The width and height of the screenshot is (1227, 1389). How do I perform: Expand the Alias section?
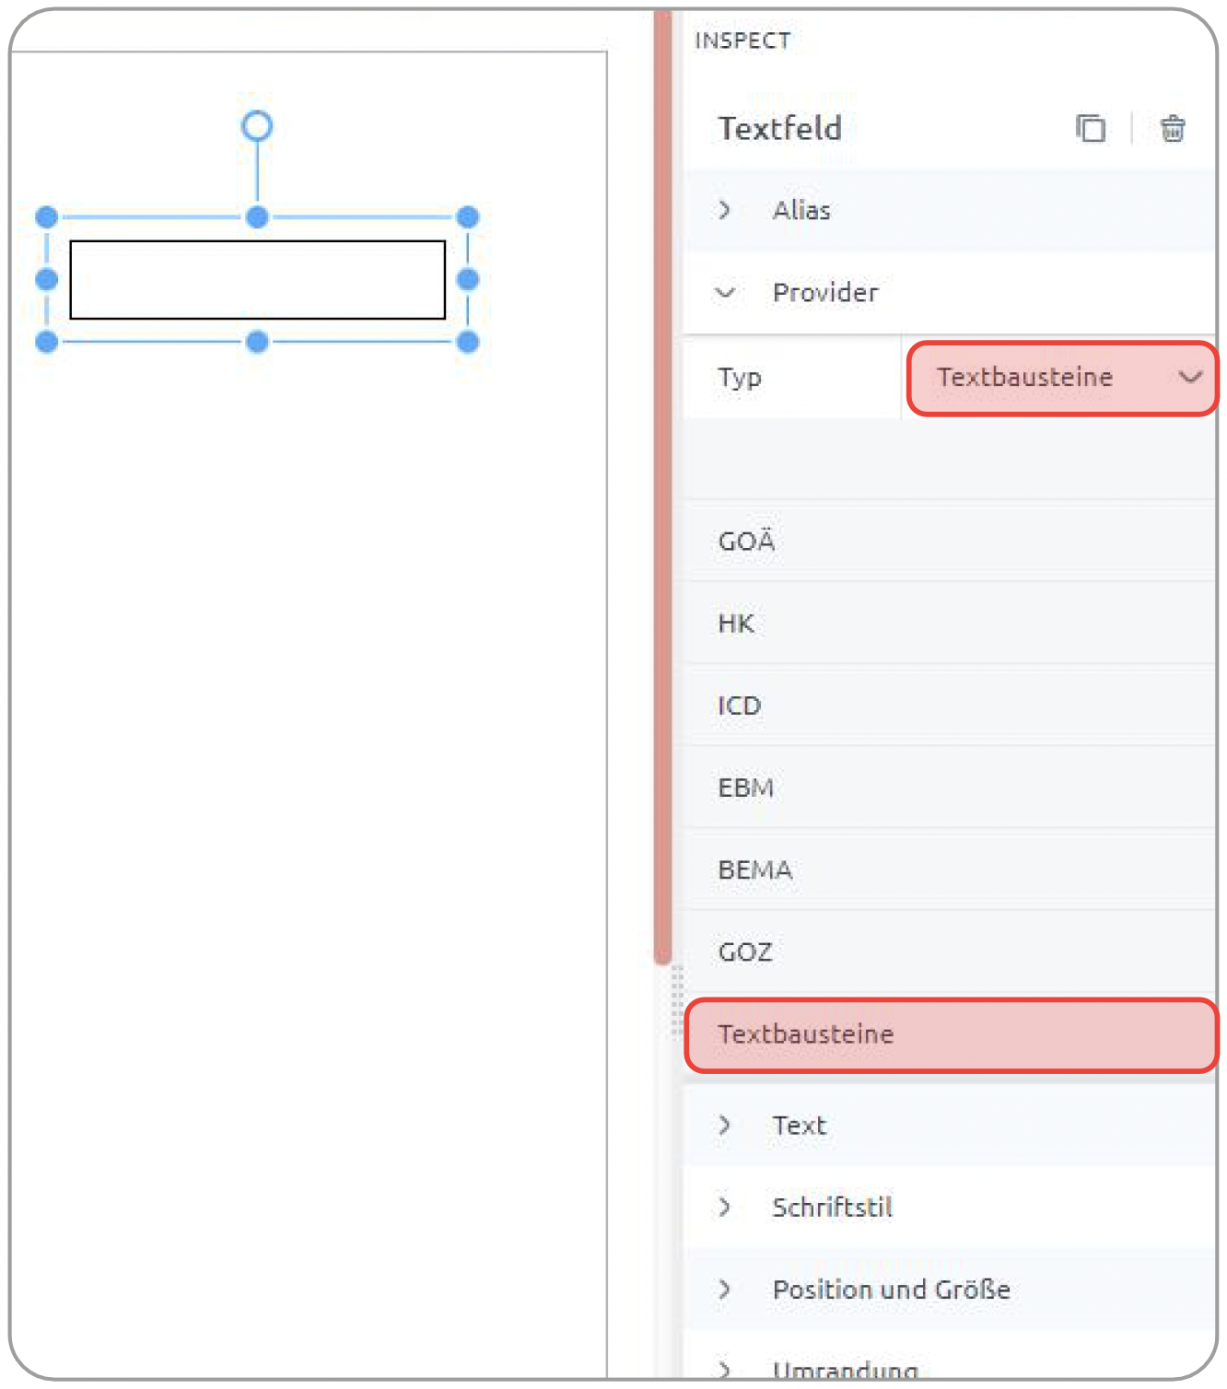pyautogui.click(x=950, y=210)
